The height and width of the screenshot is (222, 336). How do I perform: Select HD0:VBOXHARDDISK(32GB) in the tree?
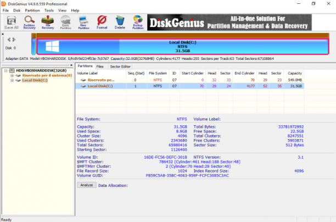coord(41,70)
